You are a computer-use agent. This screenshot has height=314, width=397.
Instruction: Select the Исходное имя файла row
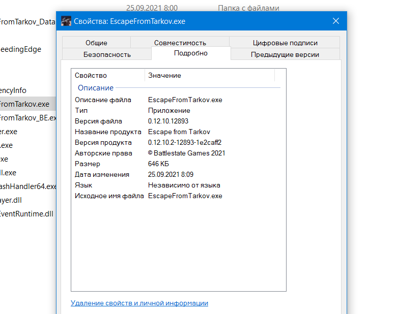click(179, 196)
